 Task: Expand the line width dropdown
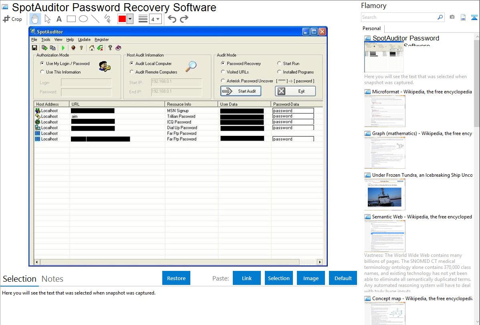point(155,19)
